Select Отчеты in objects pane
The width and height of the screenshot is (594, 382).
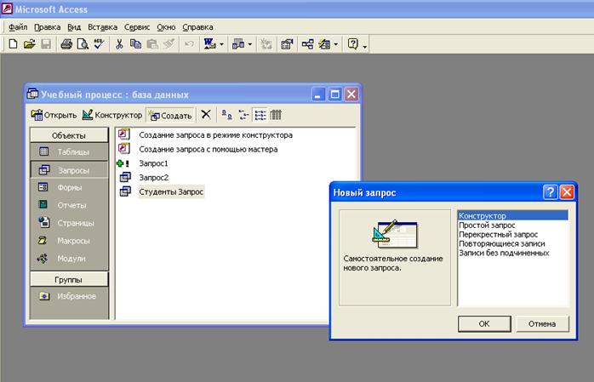tap(69, 205)
